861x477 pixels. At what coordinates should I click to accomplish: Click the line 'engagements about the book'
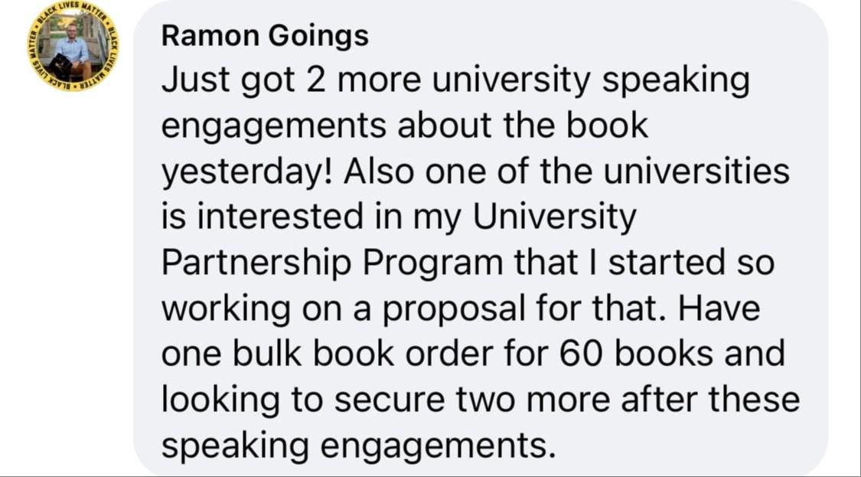pyautogui.click(x=404, y=126)
